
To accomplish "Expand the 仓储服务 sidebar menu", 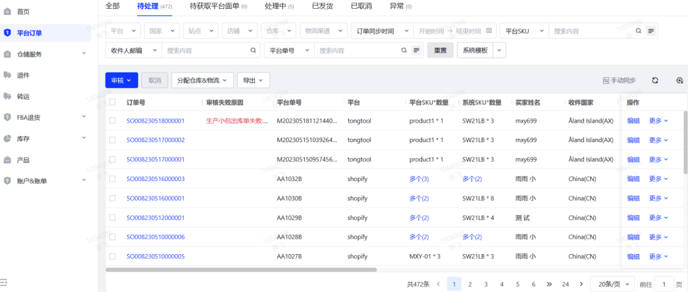I will click(x=84, y=54).
